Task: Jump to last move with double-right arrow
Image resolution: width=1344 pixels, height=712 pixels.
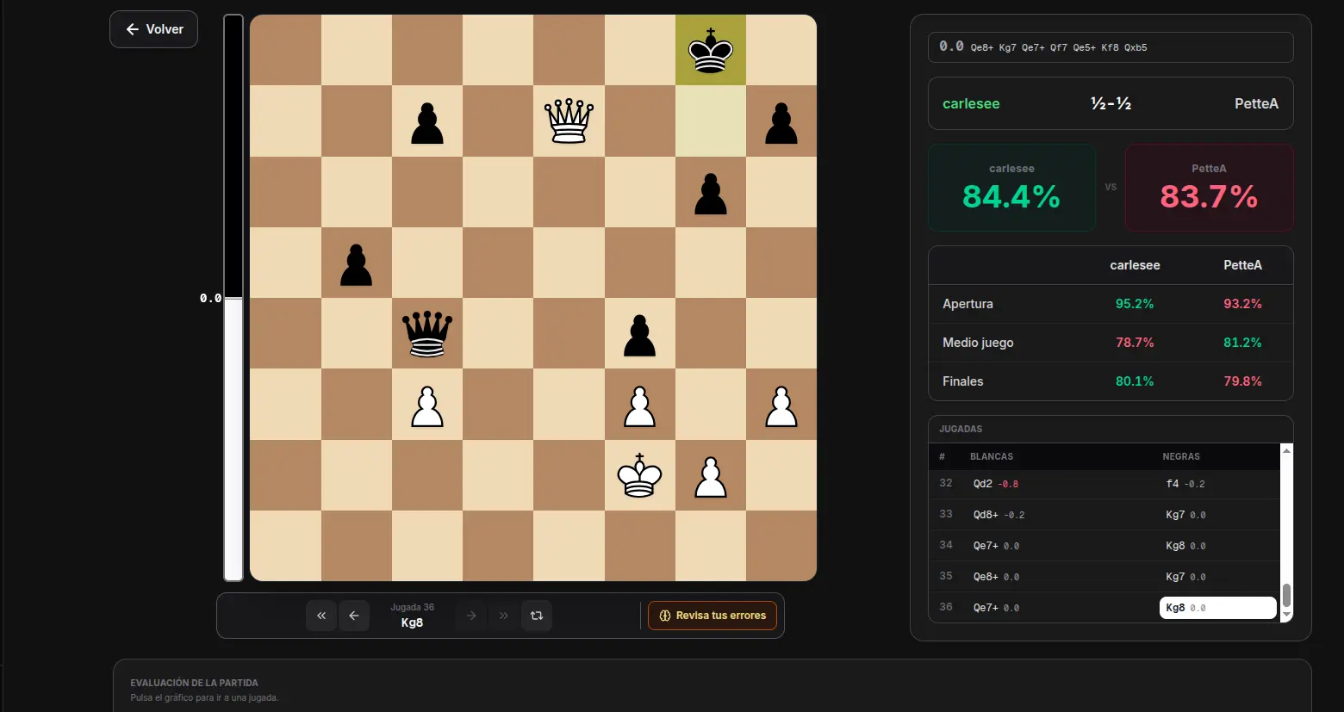Action: 504,616
